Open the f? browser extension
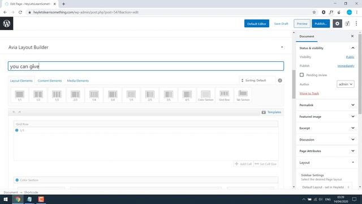Image resolution: width=362 pixels, height=204 pixels. pos(331,12)
